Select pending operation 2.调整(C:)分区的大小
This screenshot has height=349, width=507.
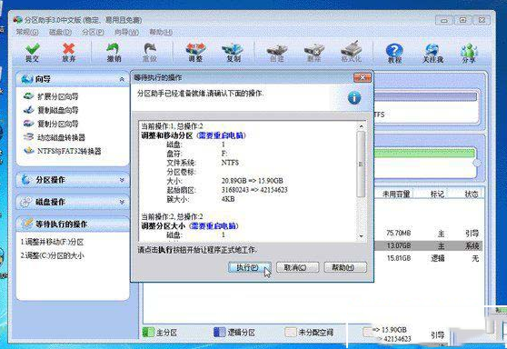click(52, 255)
